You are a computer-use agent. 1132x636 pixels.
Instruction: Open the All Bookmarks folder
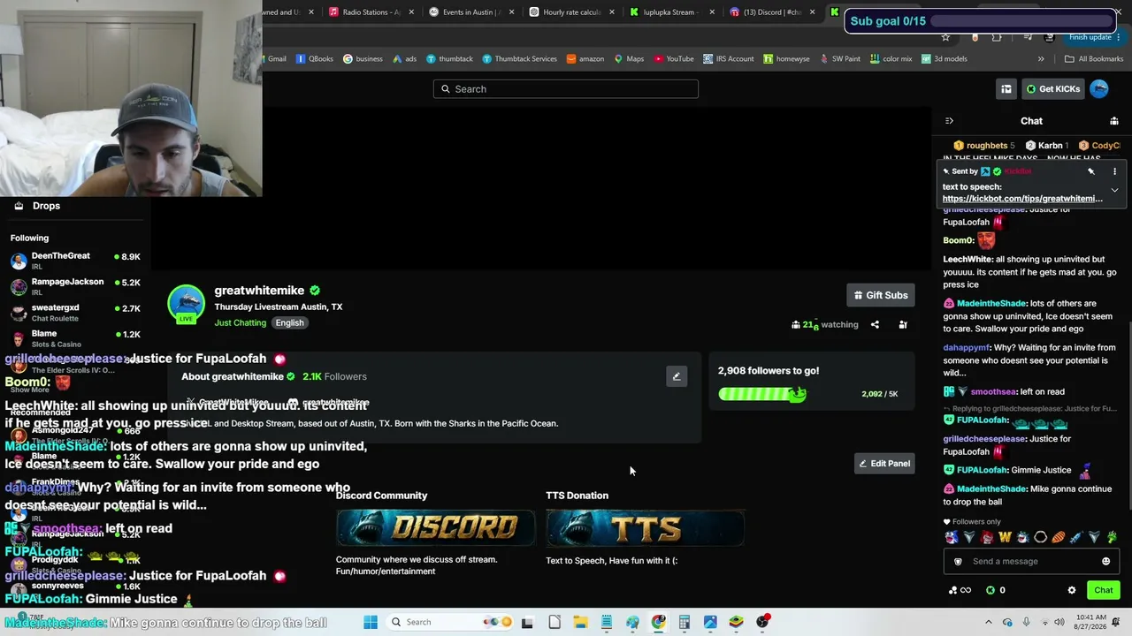click(x=1094, y=59)
